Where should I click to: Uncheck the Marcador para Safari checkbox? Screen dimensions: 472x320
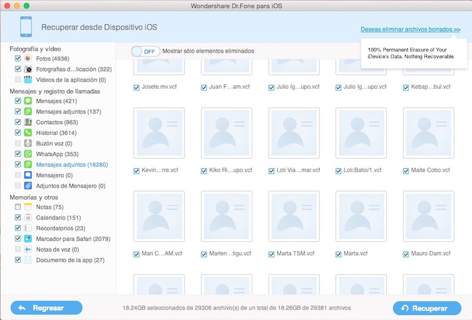pyautogui.click(x=18, y=239)
